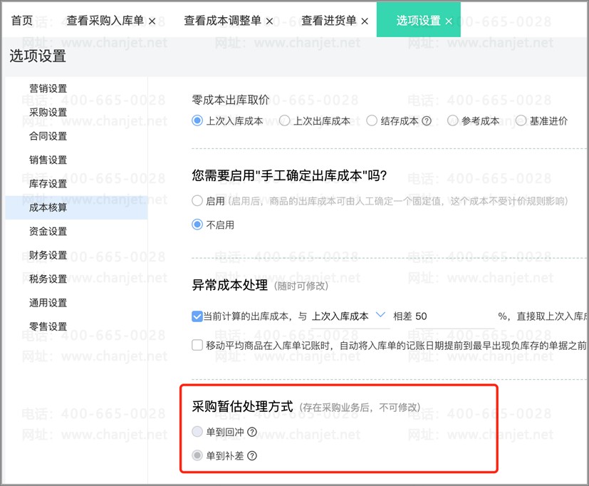Viewport: 589px width, 486px height.
Task: Close the 查看进货单 tab
Action: click(365, 21)
